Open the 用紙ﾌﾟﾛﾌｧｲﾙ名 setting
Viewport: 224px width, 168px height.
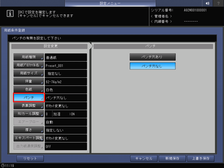coord(29,65)
